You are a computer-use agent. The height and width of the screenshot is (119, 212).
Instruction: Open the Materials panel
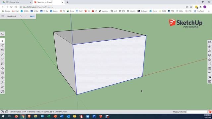[x=210, y=55]
